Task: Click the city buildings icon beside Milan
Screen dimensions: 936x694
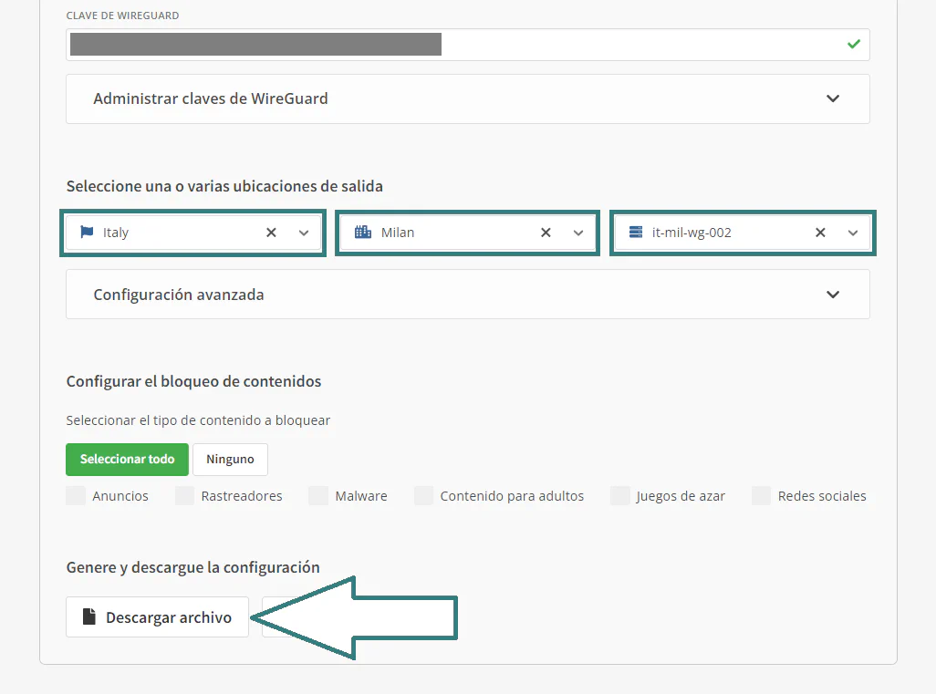Action: 363,232
